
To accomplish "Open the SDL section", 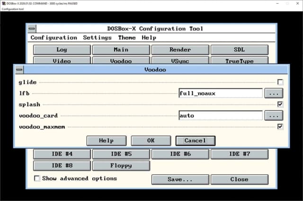I will coord(240,50).
